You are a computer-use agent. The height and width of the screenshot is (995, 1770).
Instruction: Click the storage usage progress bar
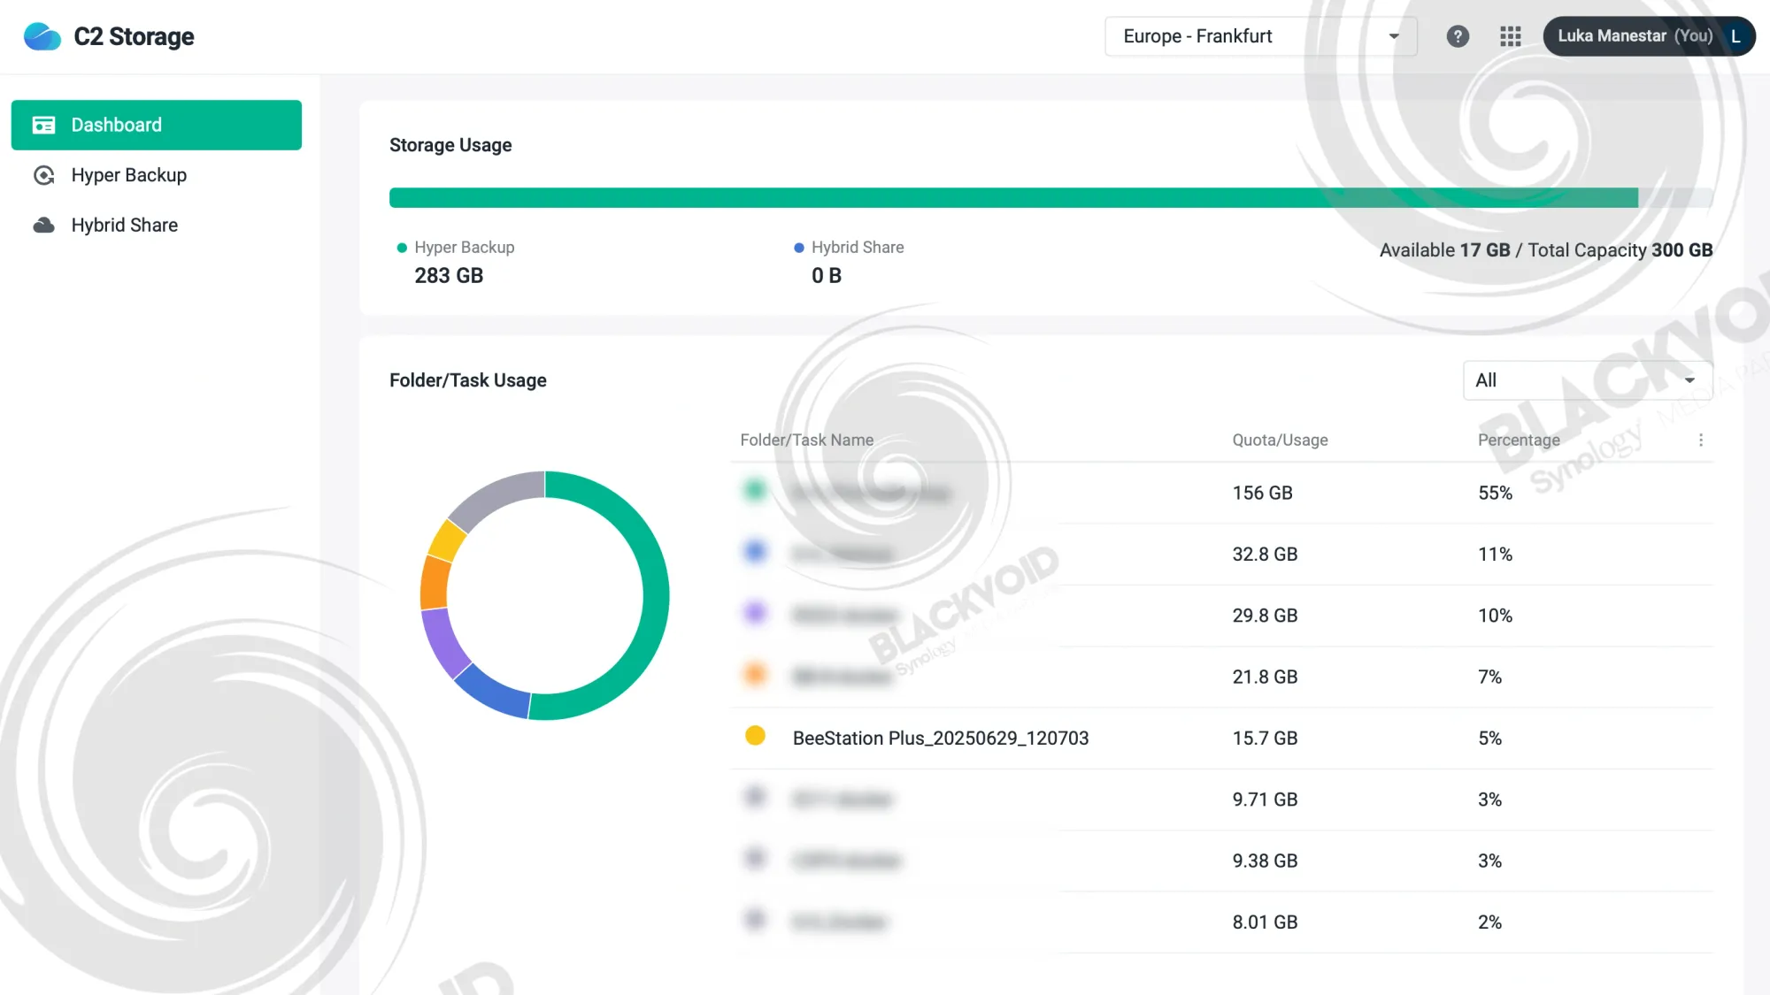1050,197
